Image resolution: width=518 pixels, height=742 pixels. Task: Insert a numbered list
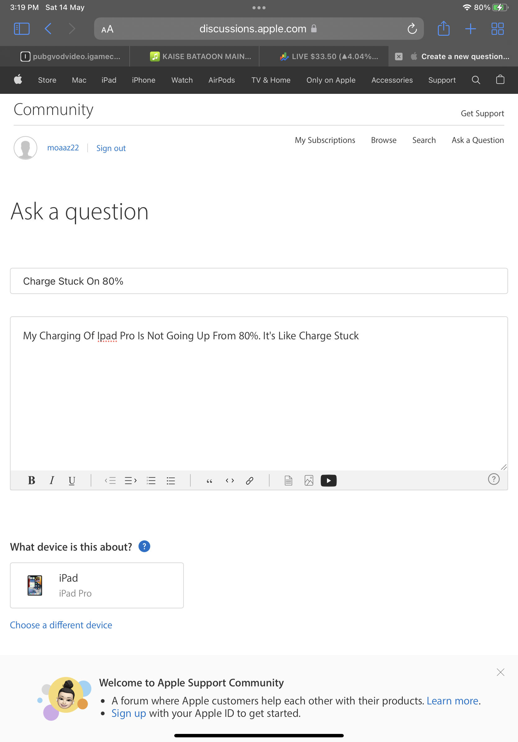coord(151,481)
